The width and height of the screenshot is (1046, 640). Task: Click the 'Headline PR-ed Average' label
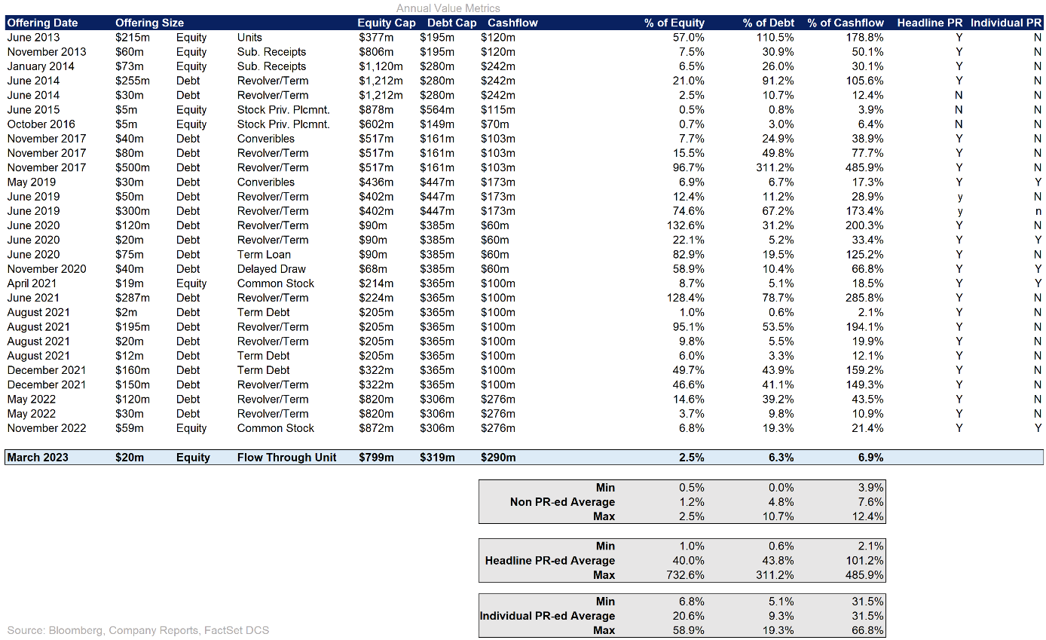(x=550, y=561)
